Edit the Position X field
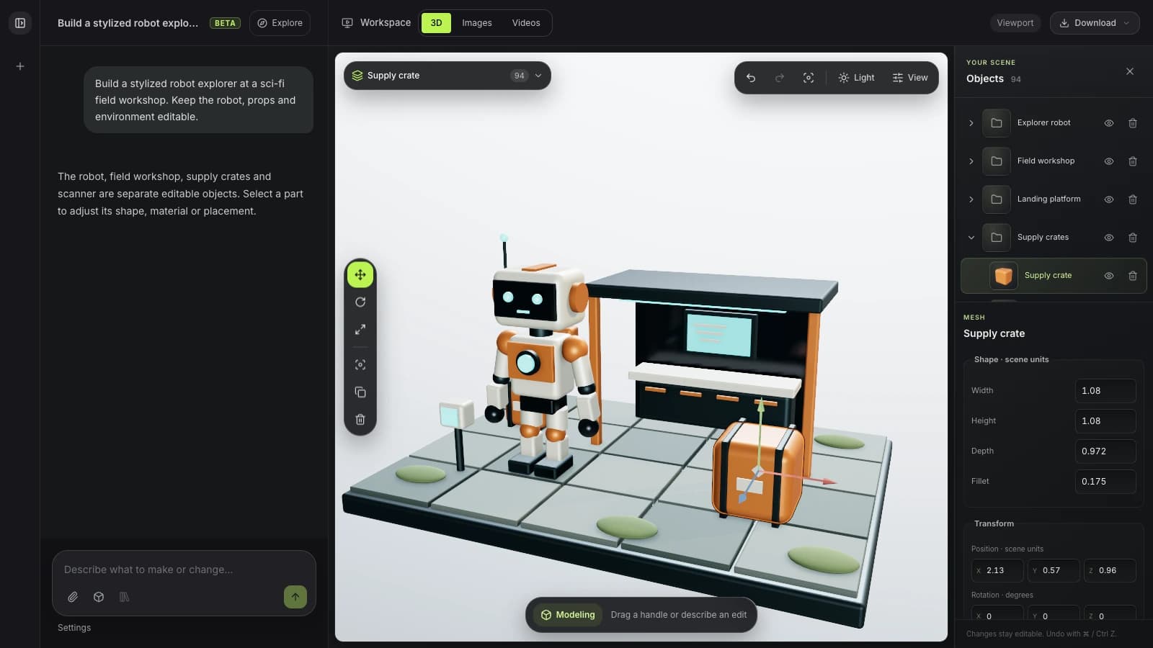1153x648 pixels. 997,570
